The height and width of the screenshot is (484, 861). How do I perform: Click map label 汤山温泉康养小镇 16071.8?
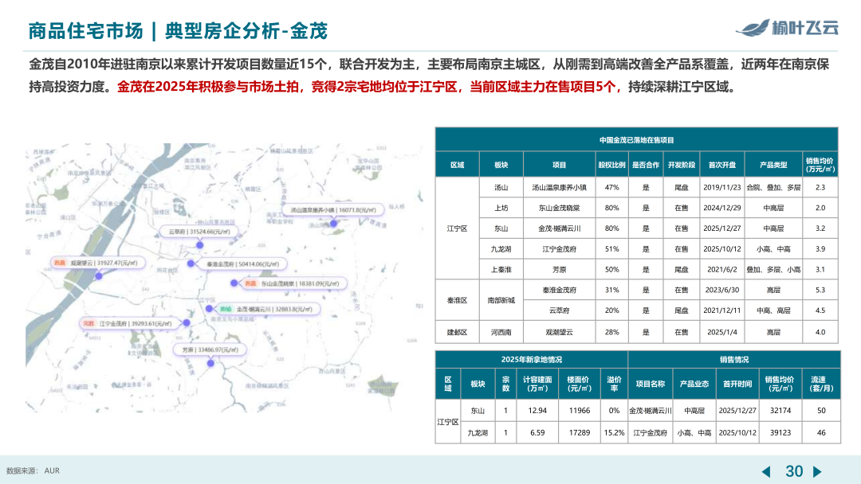[333, 210]
